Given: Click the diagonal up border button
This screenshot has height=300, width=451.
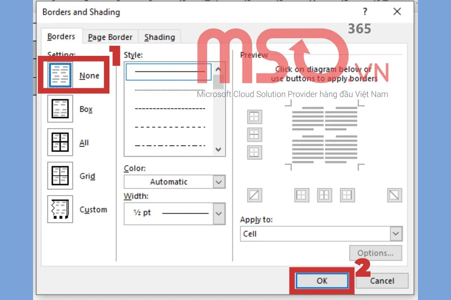Looking at the screenshot, I should pos(255,195).
